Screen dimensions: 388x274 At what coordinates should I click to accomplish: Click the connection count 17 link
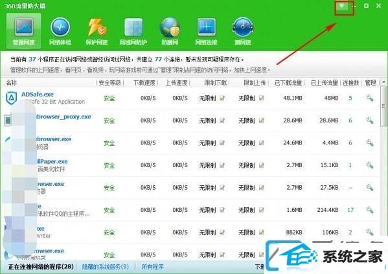pos(350,210)
